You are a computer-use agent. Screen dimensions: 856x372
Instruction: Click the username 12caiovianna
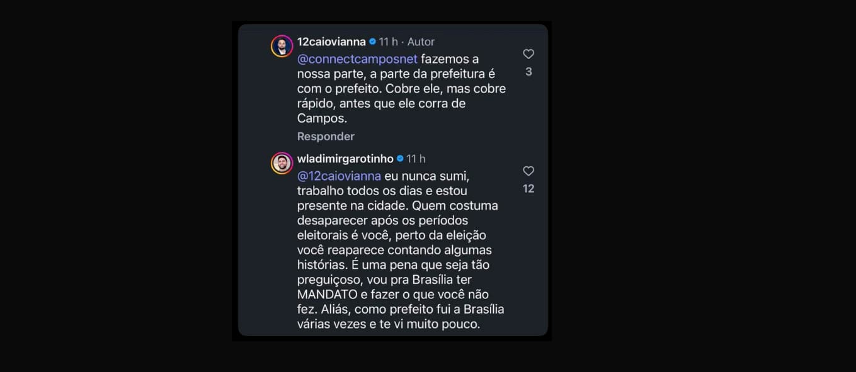coord(331,42)
